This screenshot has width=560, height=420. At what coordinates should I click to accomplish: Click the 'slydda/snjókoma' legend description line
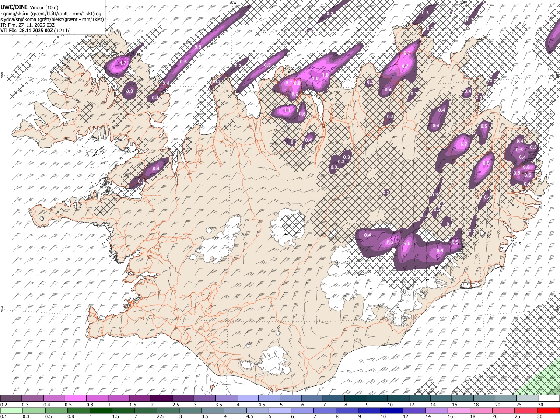tap(52, 19)
